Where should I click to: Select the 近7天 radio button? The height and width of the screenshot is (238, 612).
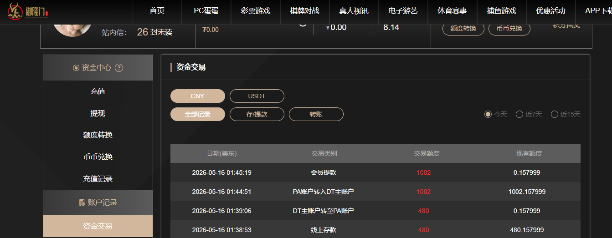pyautogui.click(x=519, y=114)
